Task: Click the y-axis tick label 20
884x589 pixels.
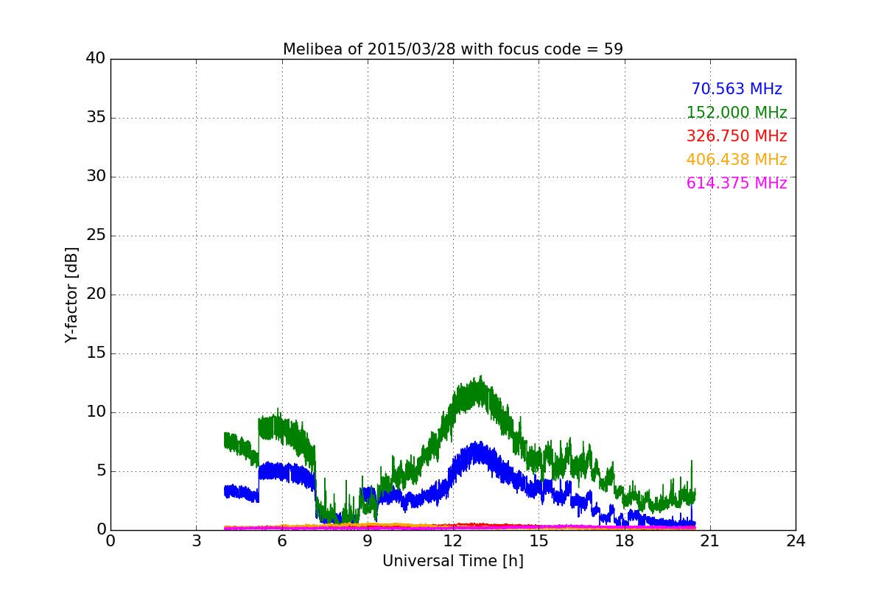Action: (96, 294)
